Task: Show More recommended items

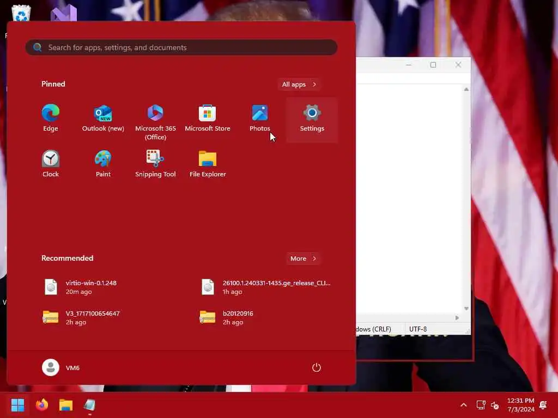Action: [303, 259]
